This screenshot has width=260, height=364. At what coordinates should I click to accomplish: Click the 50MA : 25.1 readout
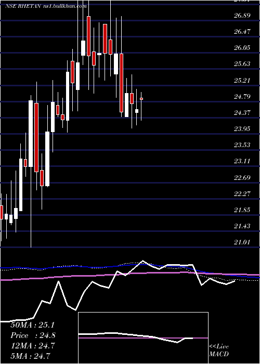(x=32, y=325)
